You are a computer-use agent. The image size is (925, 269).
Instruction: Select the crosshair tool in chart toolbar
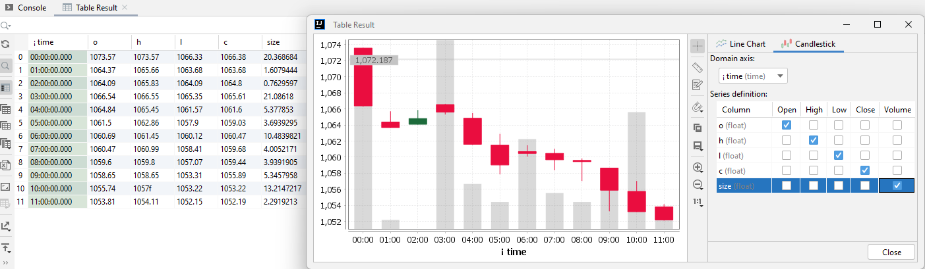point(698,46)
